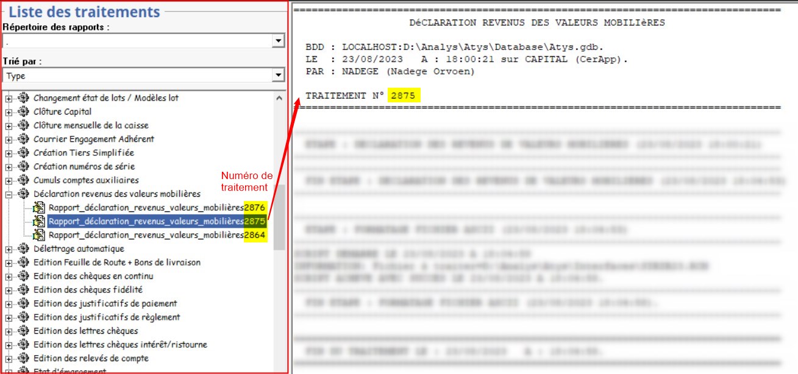Viewport: 798px width, 374px height.
Task: Select Changement état de lots / Modèles lot
Action: 105,98
